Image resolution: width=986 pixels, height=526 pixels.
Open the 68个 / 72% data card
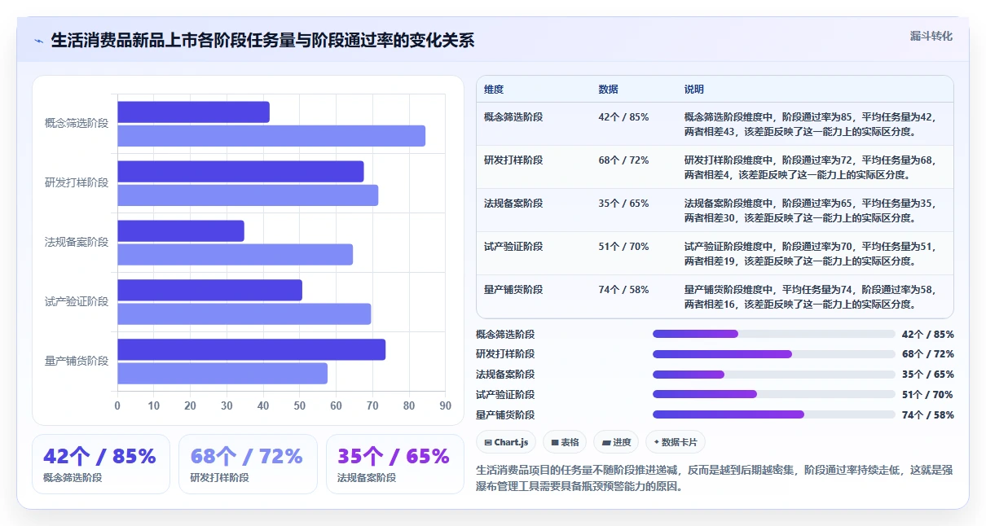pos(248,464)
